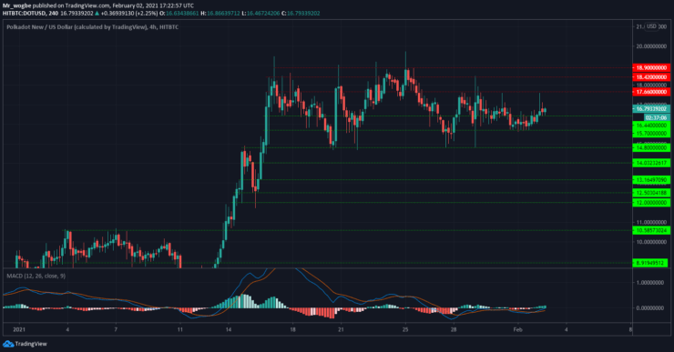Viewport: 674px width, 352px height.
Task: Click the 12.50304188 green support label
Action: coord(651,193)
